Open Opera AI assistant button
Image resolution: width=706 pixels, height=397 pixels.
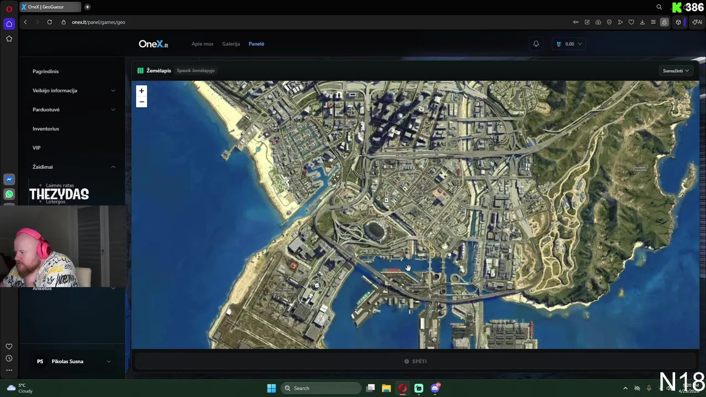click(697, 22)
